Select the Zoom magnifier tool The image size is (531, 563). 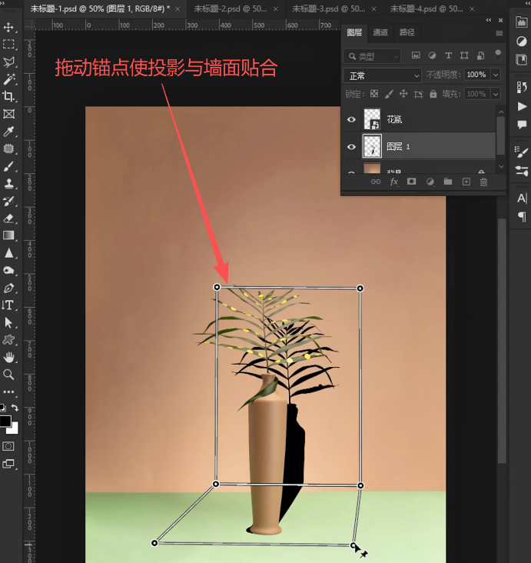8,375
